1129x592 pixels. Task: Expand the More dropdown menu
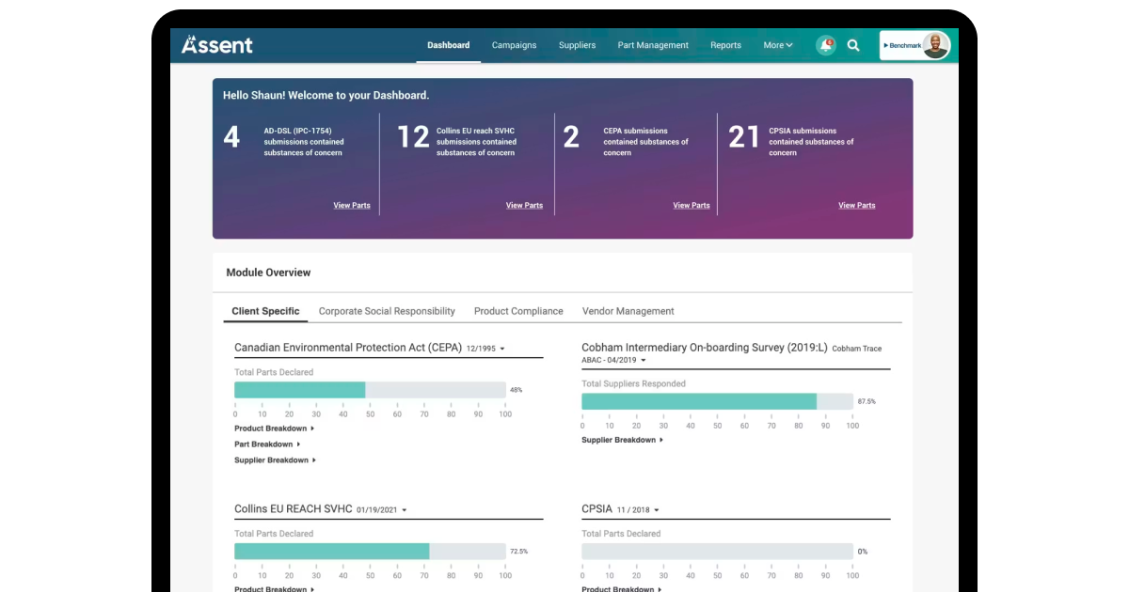(778, 45)
